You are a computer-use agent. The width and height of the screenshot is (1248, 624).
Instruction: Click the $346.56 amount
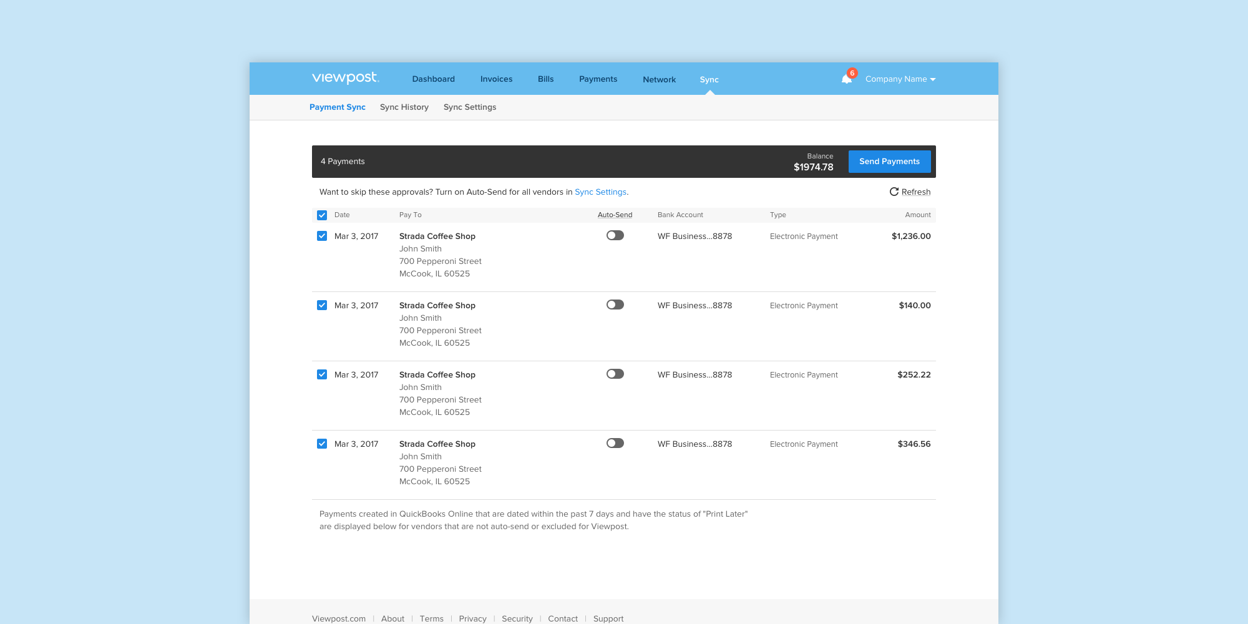(914, 444)
